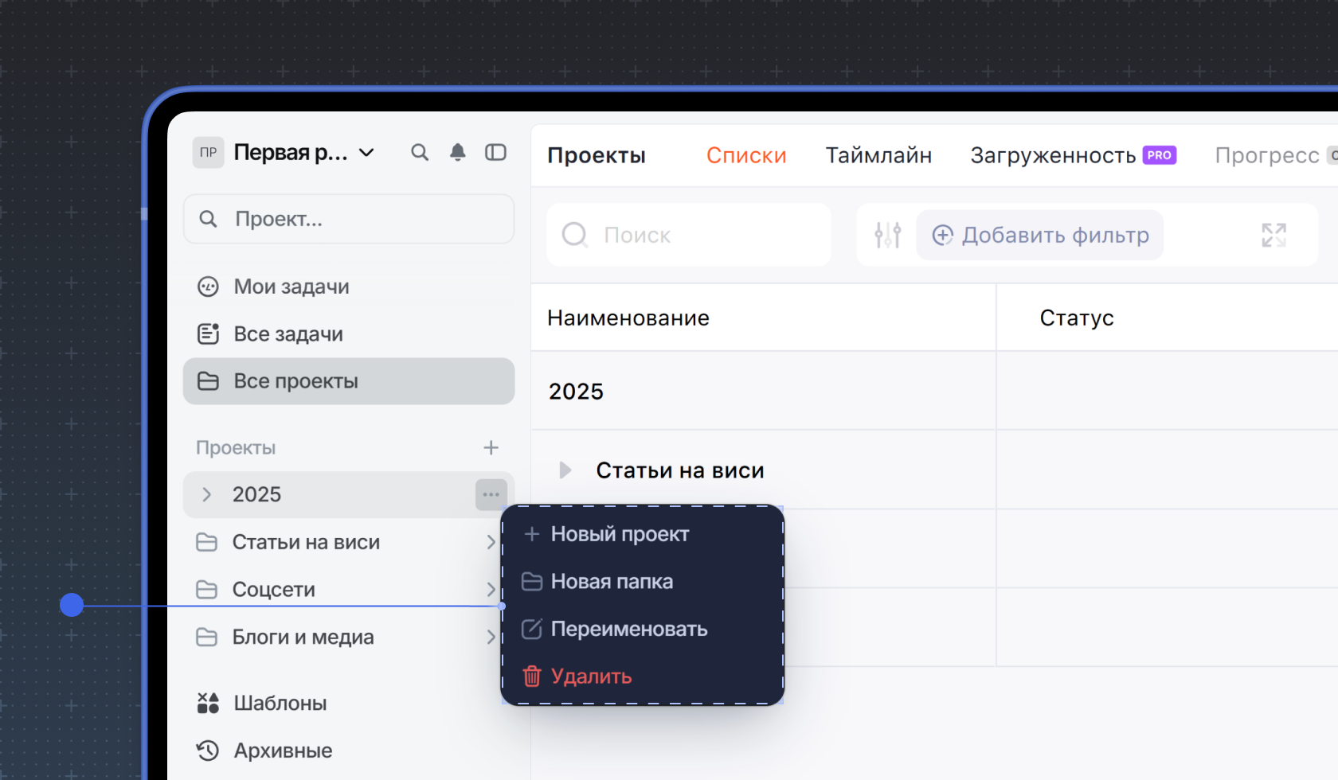Expand Статьи на виси row triangle in table
Screen dimensions: 1338x780
click(565, 470)
